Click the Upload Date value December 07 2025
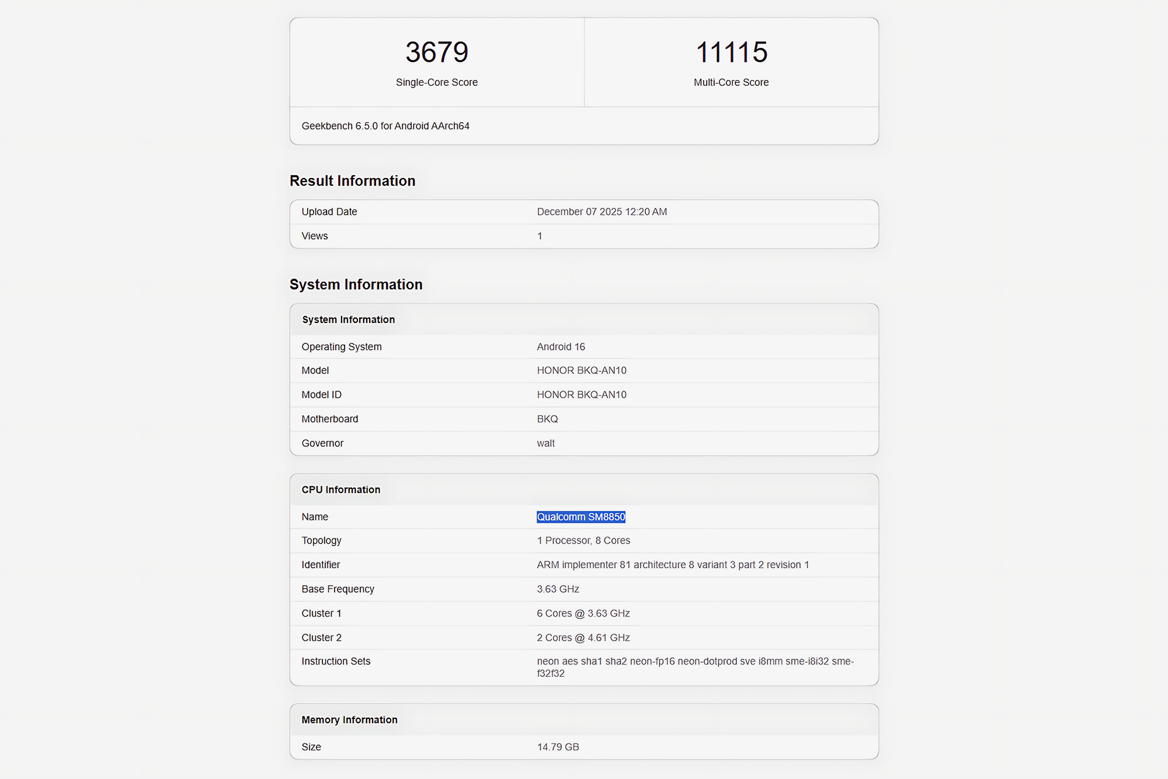1168x779 pixels. tap(602, 212)
